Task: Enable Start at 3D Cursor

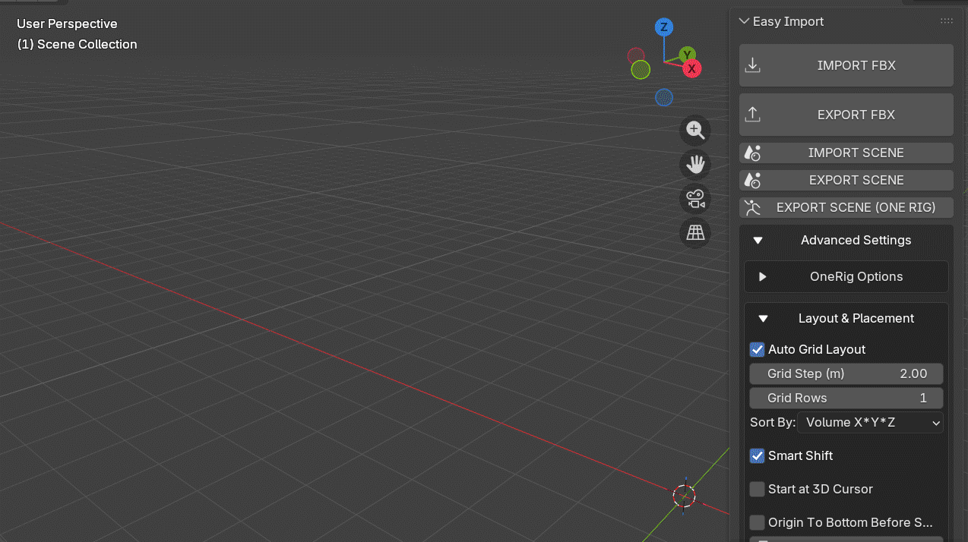Action: click(x=757, y=489)
